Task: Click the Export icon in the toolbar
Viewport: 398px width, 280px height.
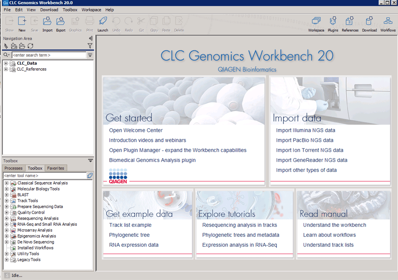Action: pyautogui.click(x=60, y=23)
